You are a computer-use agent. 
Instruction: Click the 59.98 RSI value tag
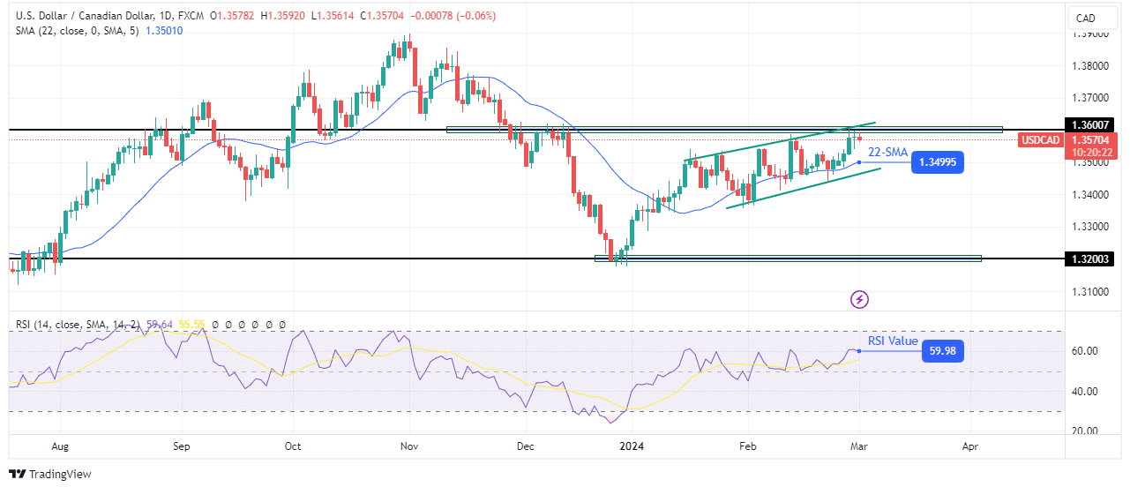(x=942, y=351)
